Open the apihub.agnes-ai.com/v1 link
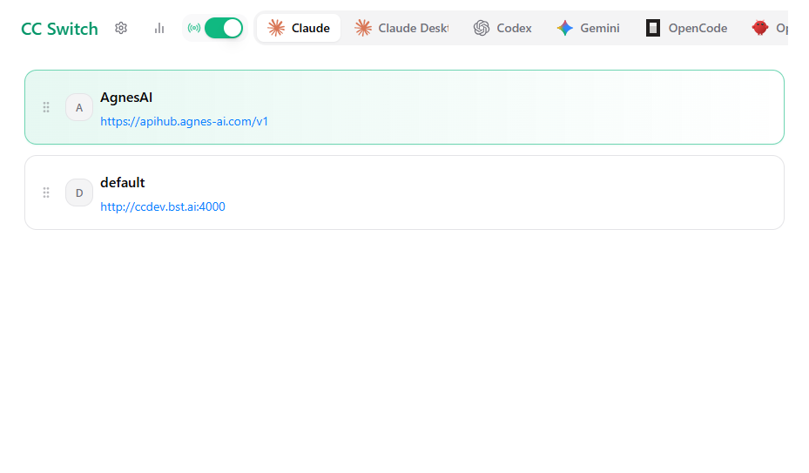This screenshot has height=473, width=809. tap(185, 121)
